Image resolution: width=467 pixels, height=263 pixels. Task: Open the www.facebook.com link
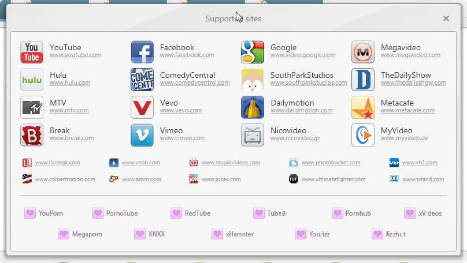(x=187, y=55)
